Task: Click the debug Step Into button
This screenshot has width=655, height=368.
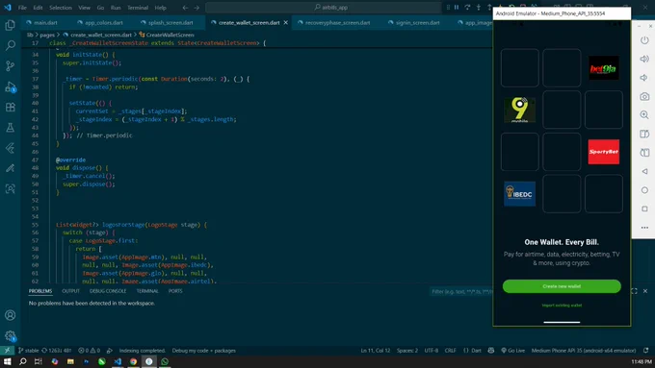Action: click(x=479, y=7)
